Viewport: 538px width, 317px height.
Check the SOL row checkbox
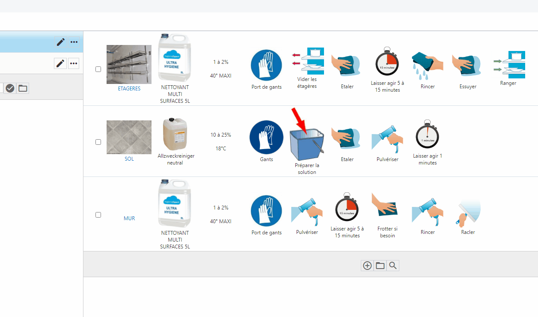[98, 142]
